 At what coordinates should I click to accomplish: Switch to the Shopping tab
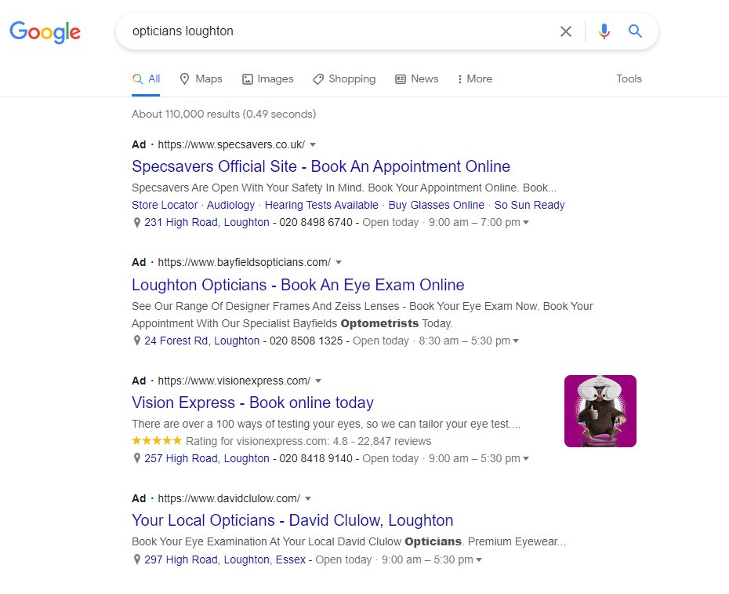(344, 79)
